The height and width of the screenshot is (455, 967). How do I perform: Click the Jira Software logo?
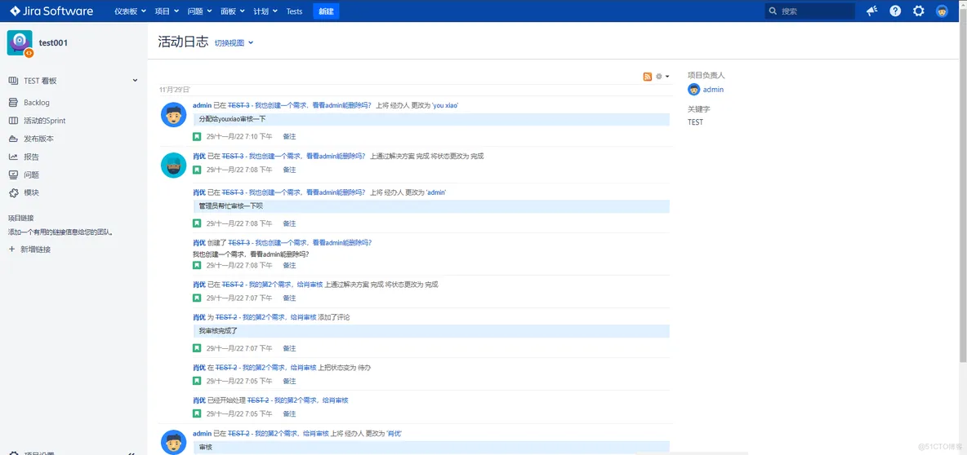[x=51, y=11]
